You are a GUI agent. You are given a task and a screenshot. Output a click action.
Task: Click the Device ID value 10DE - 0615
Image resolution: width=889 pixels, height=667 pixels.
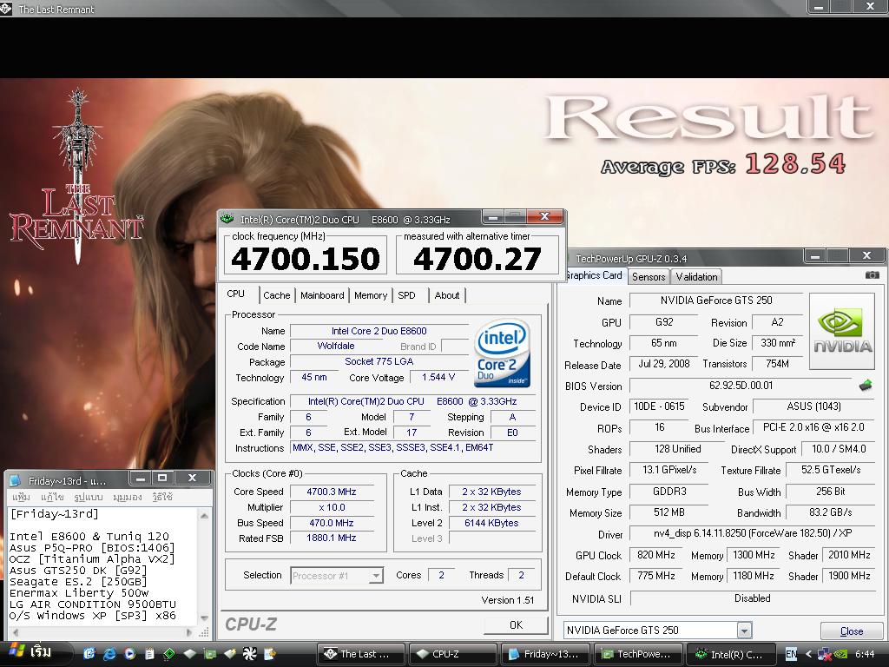659,406
